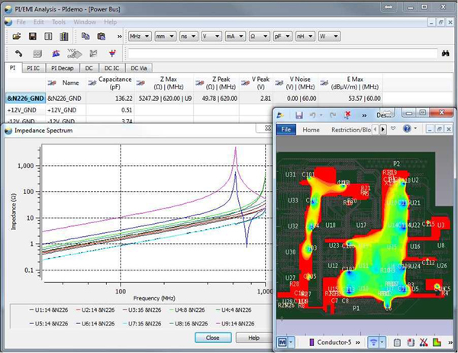Screen dimensions: 458x353
Task: Open the MHz frequency unit dropdown
Action: 139,36
